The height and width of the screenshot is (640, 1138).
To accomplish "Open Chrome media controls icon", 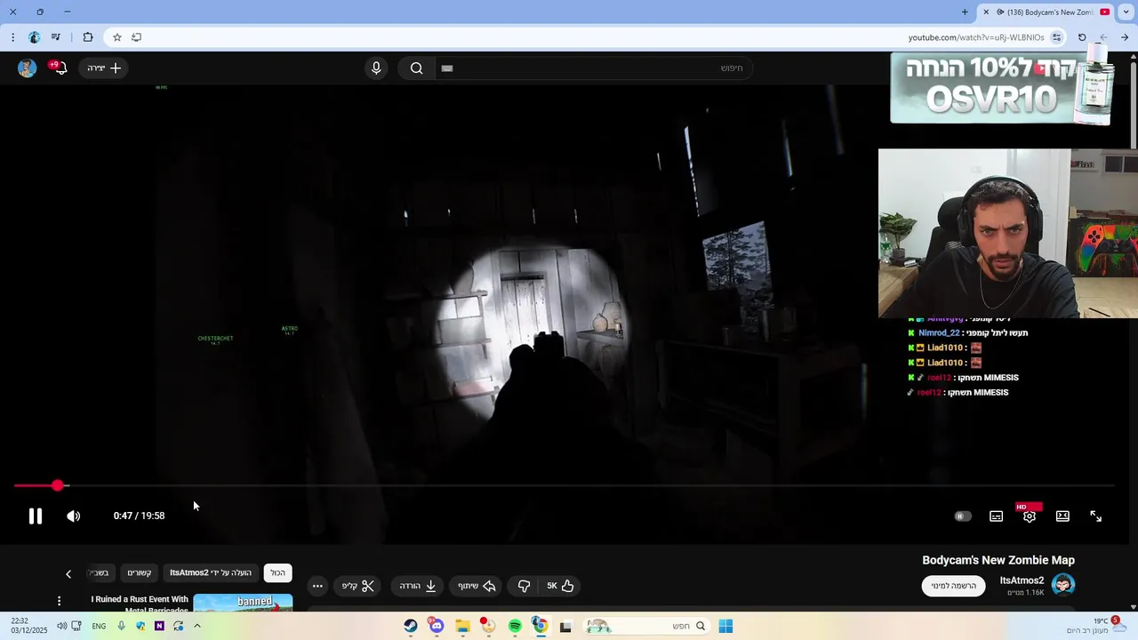I will [56, 37].
